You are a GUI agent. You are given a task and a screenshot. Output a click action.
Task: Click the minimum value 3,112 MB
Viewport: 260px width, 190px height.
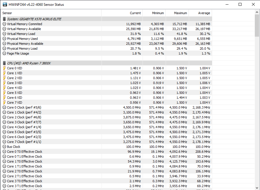(157, 39)
